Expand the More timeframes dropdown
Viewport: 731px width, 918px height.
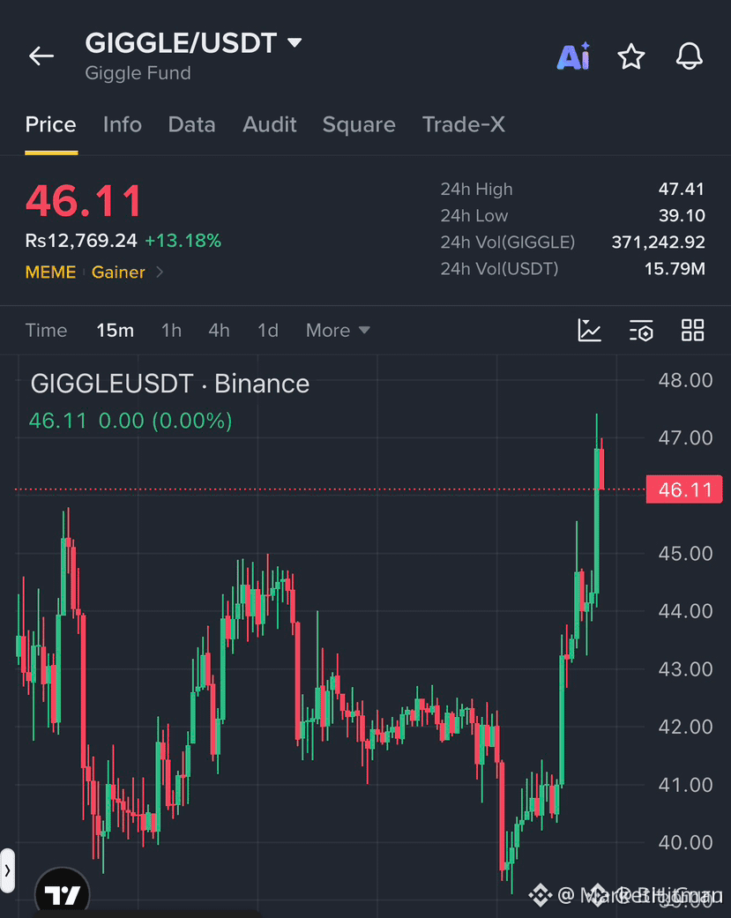tap(338, 330)
